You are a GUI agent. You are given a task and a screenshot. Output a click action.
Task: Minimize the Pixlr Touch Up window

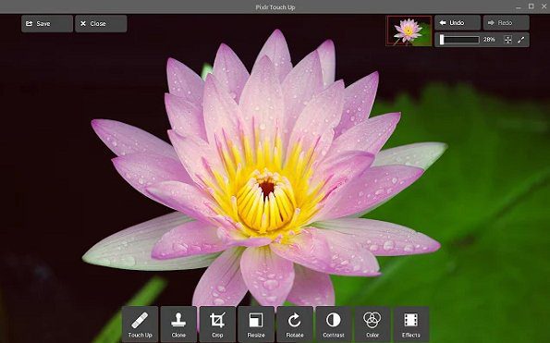point(519,6)
